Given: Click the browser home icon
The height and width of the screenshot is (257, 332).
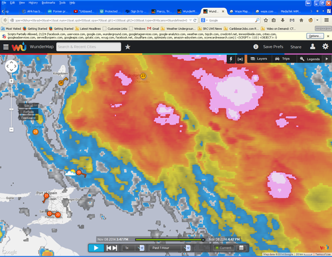Looking at the screenshot, I should click(301, 21).
